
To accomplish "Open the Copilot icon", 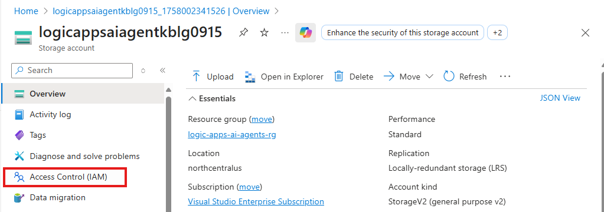I will point(305,32).
